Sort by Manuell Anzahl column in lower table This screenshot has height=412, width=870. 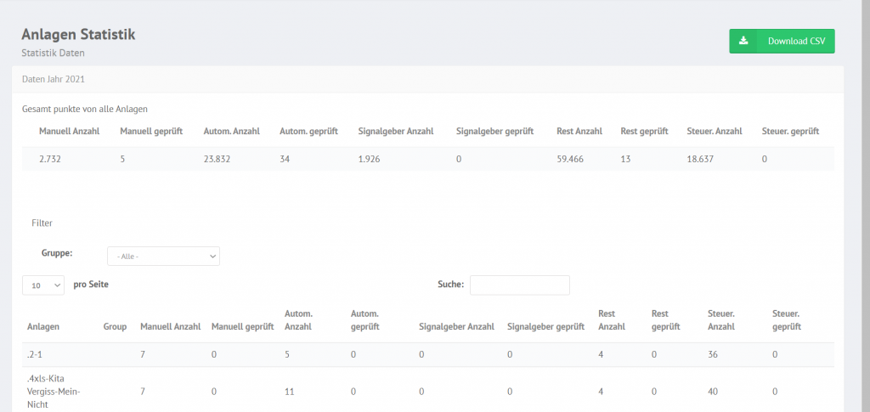pyautogui.click(x=170, y=326)
